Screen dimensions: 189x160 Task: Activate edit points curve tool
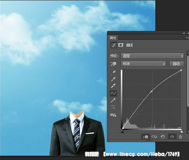click(x=113, y=93)
